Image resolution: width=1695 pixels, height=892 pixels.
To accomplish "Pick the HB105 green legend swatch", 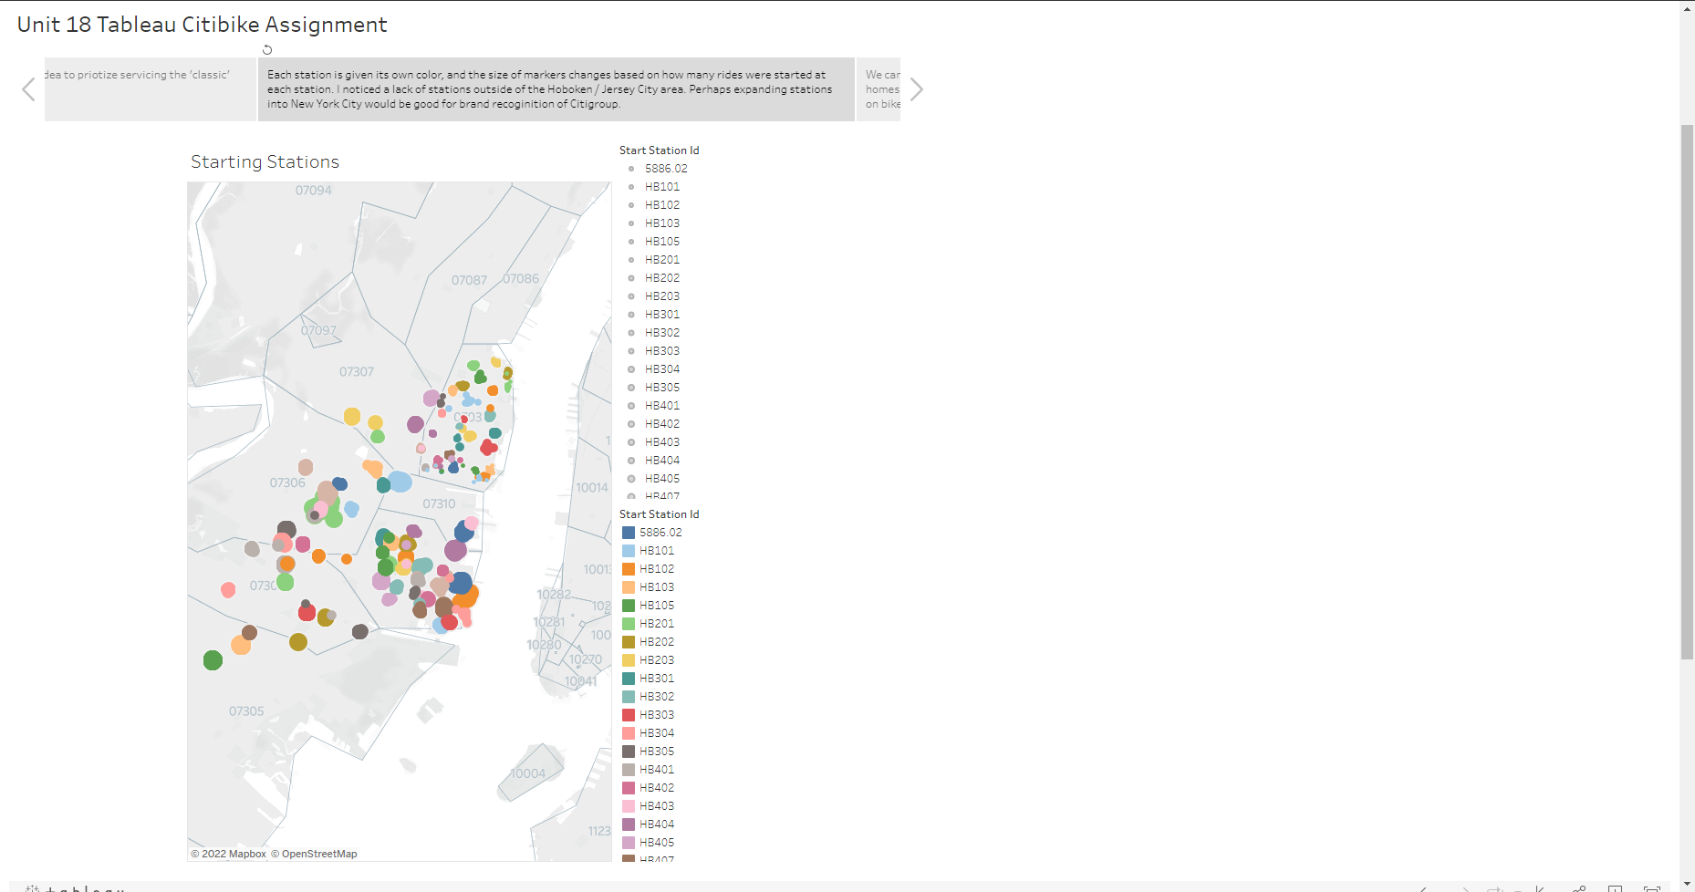I will pyautogui.click(x=629, y=606).
